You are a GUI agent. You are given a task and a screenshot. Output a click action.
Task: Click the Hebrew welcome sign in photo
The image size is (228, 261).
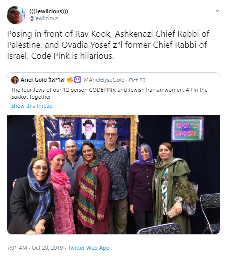[188, 129]
